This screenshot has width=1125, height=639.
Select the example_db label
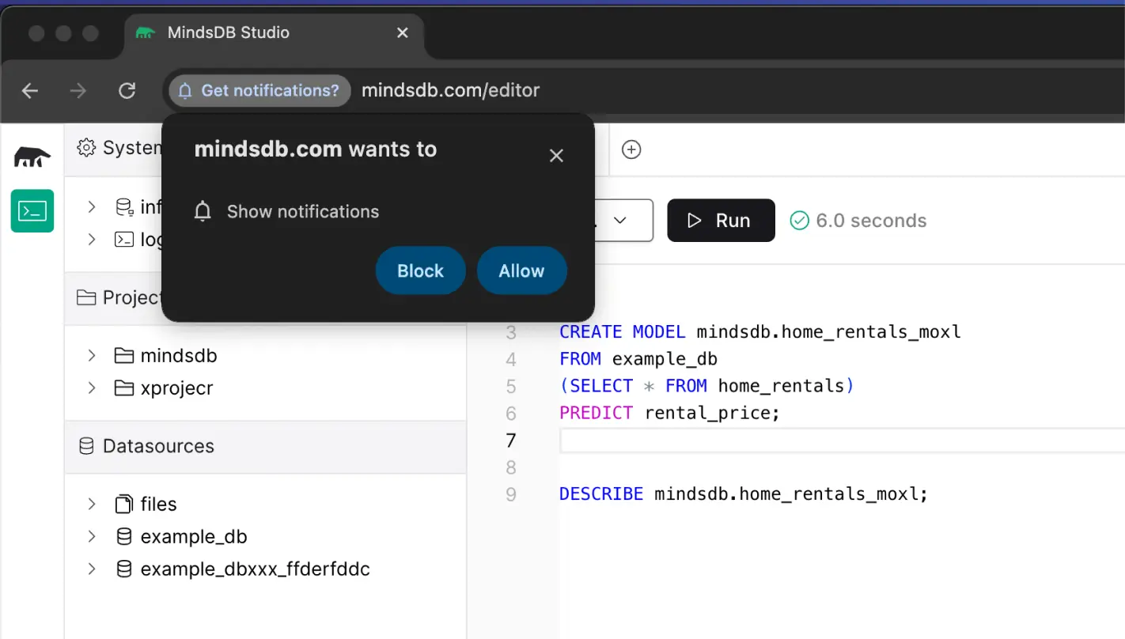(194, 536)
